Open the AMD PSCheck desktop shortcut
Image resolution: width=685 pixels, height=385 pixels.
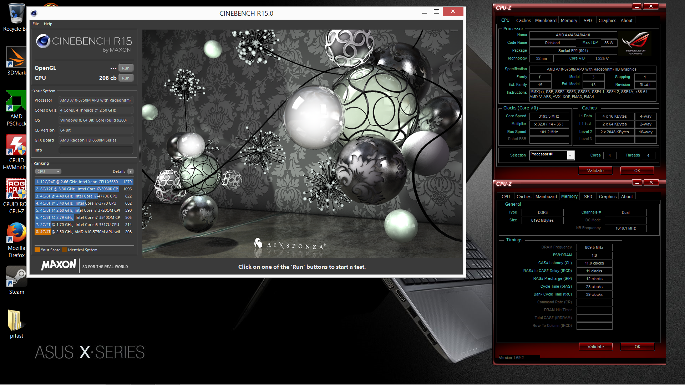pyautogui.click(x=16, y=108)
